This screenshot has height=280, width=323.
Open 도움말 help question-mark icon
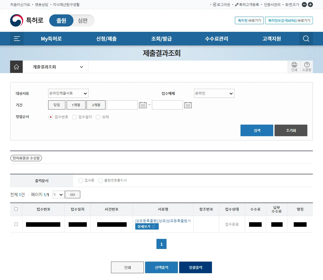(307, 67)
